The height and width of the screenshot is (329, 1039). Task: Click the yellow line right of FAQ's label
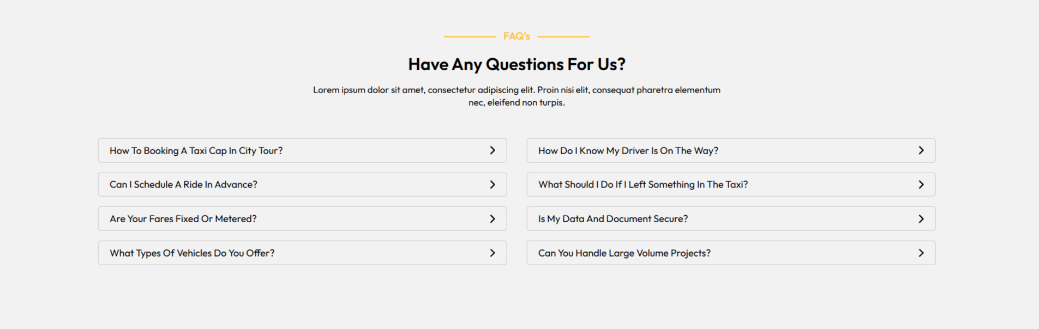(563, 36)
